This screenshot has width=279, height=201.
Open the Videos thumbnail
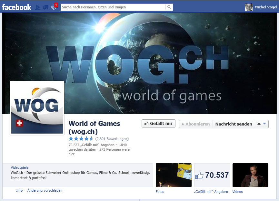[x=250, y=175]
